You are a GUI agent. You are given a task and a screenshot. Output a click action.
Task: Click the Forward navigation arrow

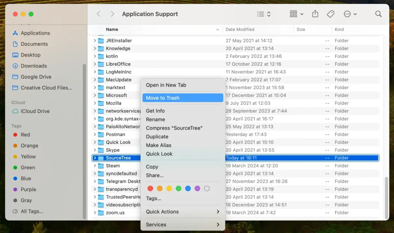point(112,14)
